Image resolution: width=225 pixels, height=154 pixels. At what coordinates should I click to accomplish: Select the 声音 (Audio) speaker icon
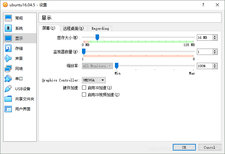8,58
